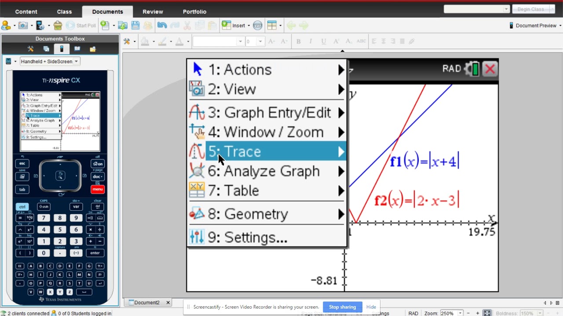Click the New document icon
The image size is (563, 316).
tap(104, 25)
